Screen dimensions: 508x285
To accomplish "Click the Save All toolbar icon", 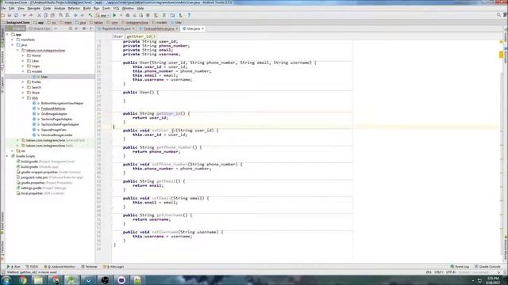I will pos(10,15).
